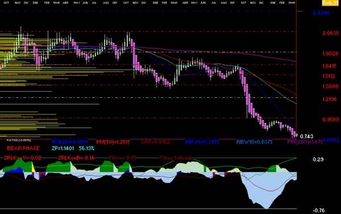The height and width of the screenshot is (214, 341).
Task: Click the Filtro=-0.07 oscillator label
Action: tap(122, 158)
